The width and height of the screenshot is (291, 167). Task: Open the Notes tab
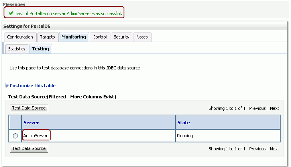[x=142, y=37]
